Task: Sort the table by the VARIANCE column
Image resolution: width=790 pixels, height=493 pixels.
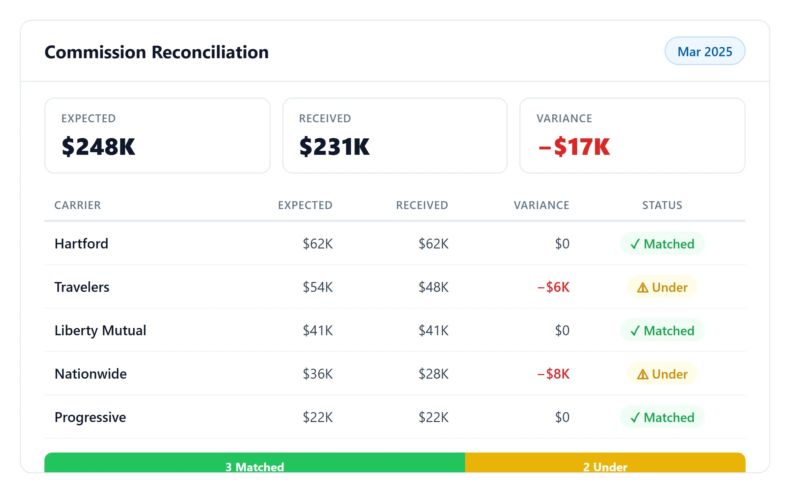Action: point(541,205)
